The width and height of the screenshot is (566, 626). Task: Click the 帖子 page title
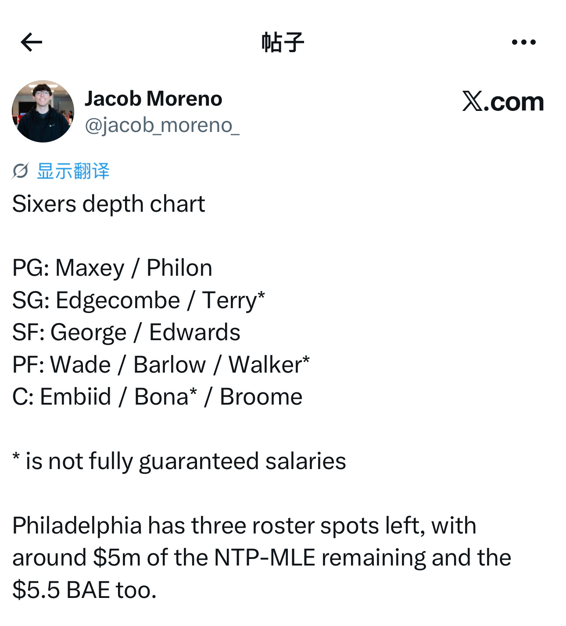(283, 42)
